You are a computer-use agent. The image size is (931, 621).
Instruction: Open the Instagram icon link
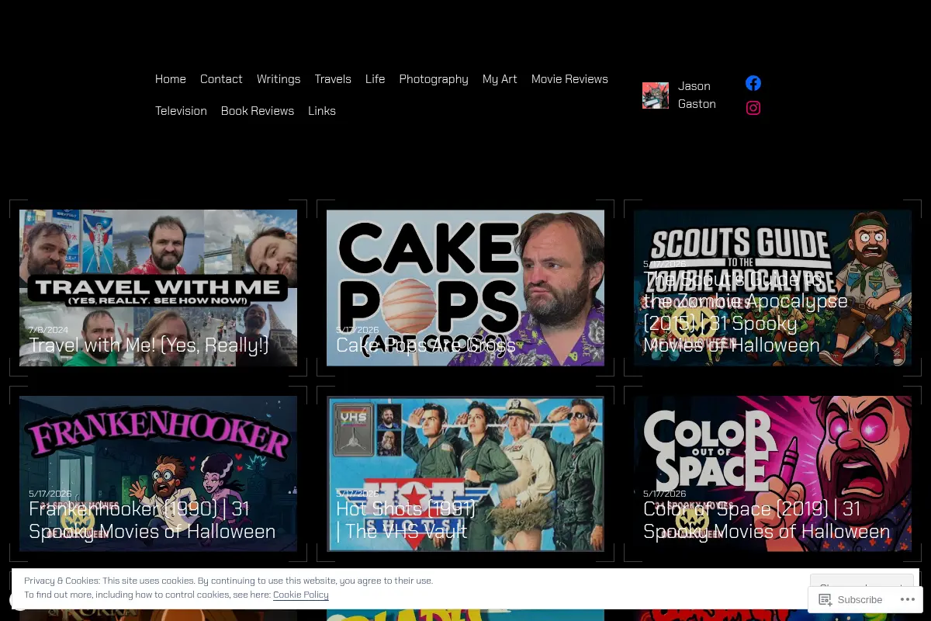[753, 108]
